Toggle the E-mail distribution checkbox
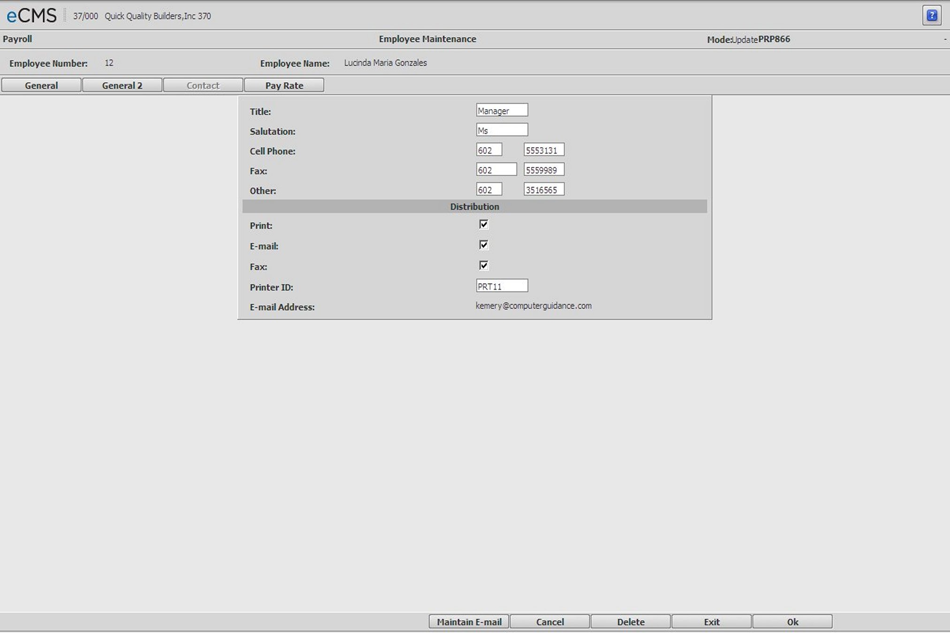The width and height of the screenshot is (950, 633). pyautogui.click(x=484, y=245)
